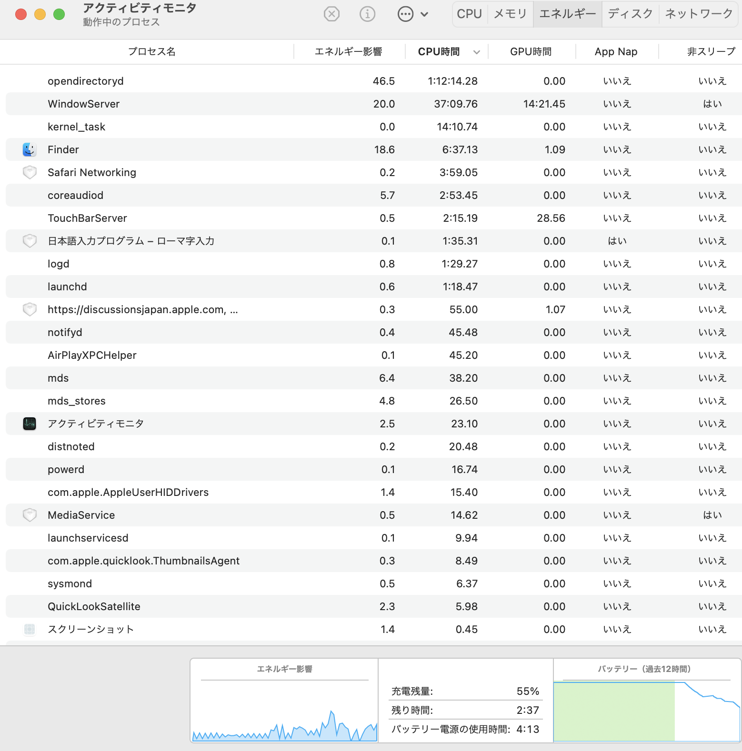Click TouchBarServer GPU time 28.56
Viewport: 742px width, 751px height.
551,218
